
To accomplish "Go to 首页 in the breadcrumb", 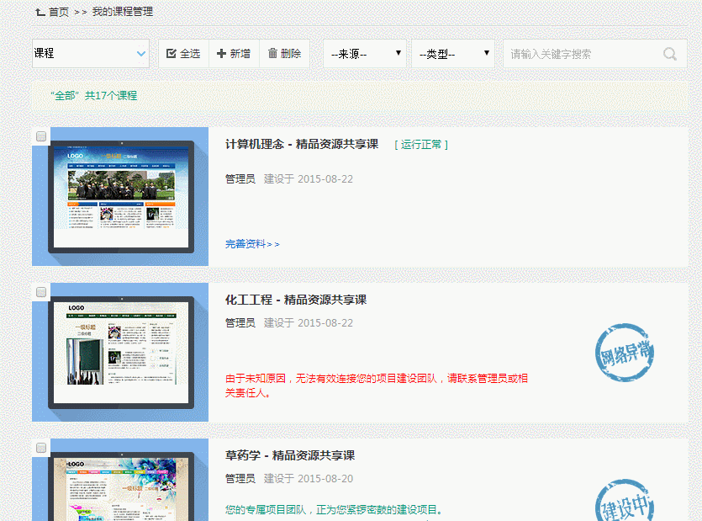I will pos(59,12).
